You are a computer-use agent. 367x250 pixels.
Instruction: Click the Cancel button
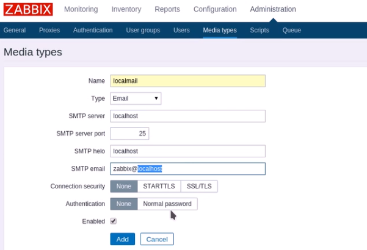pyautogui.click(x=157, y=239)
